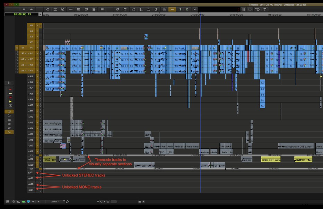This screenshot has width=323, height=209.
Task: Open the Timeline Fast Menu
Action: coord(7,201)
